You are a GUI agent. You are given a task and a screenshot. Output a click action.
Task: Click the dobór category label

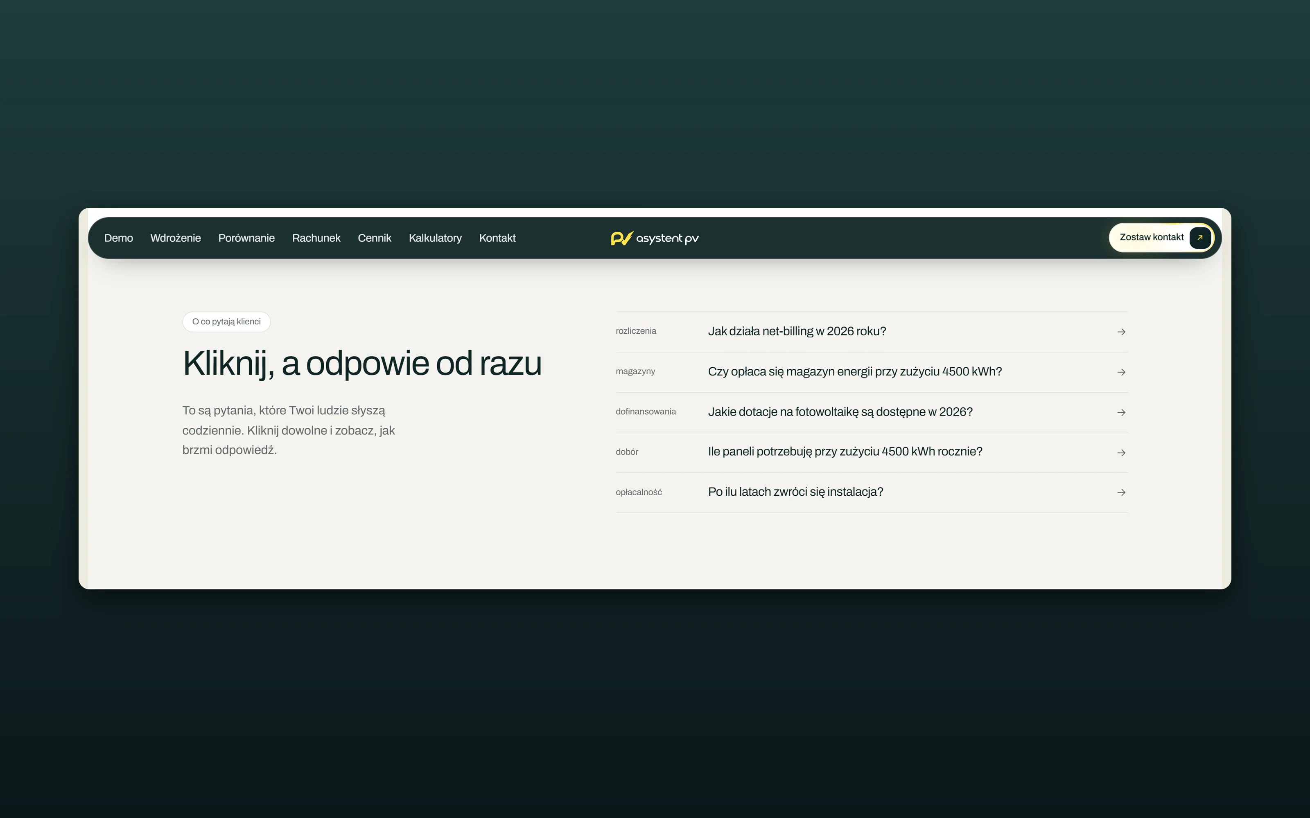coord(627,452)
